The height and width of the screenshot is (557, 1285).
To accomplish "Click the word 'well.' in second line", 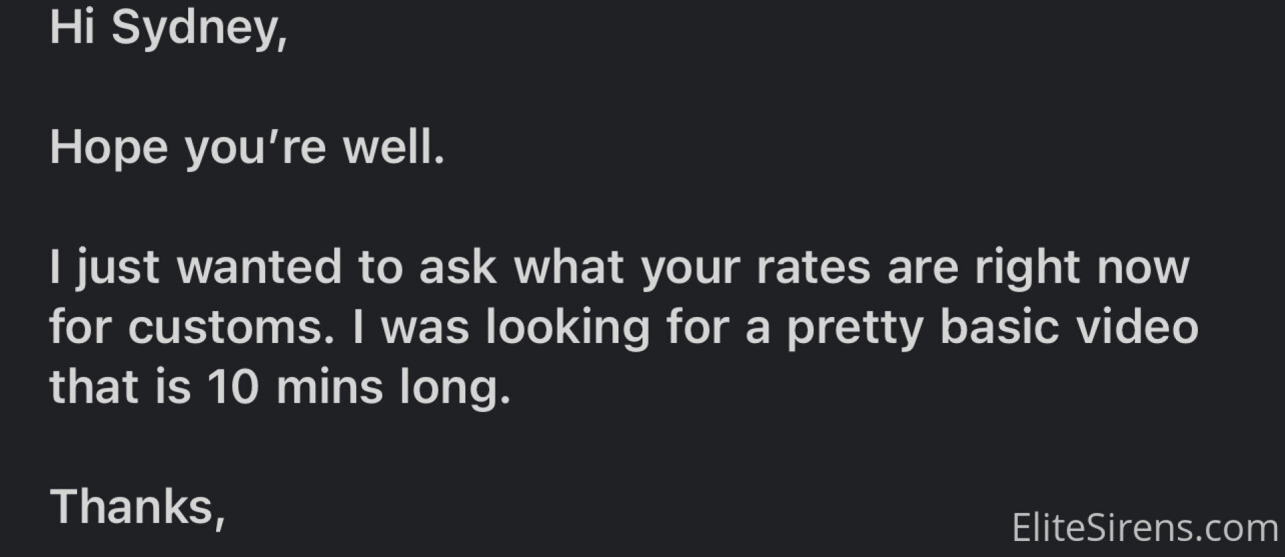I will pos(394,148).
